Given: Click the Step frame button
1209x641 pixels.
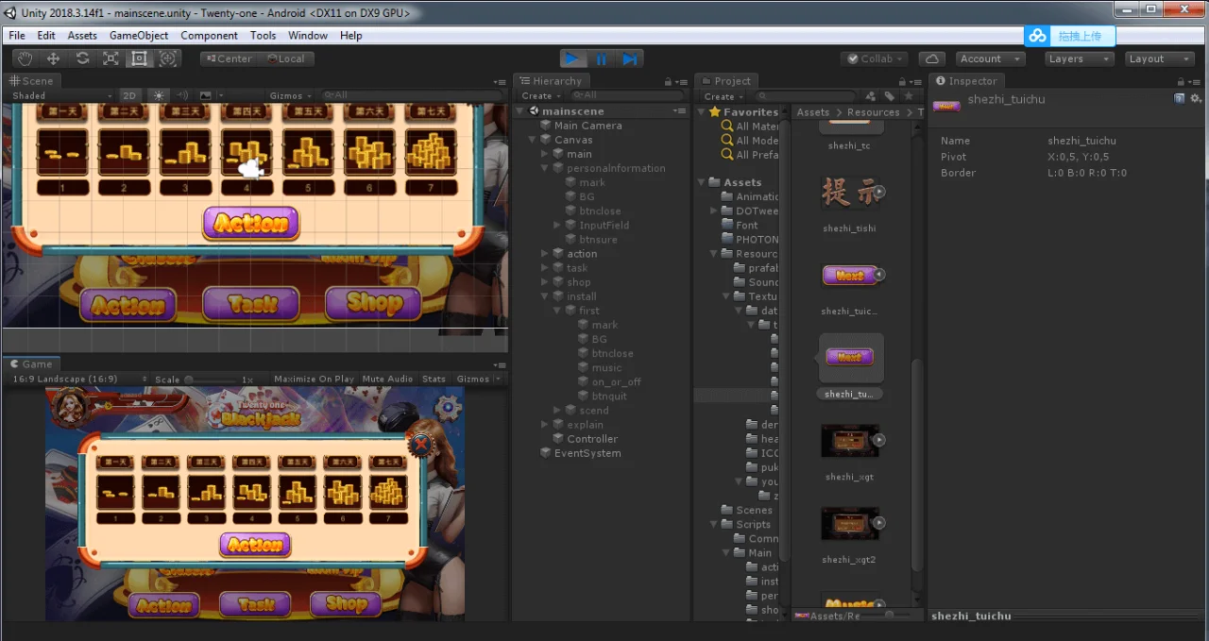Looking at the screenshot, I should 629,59.
